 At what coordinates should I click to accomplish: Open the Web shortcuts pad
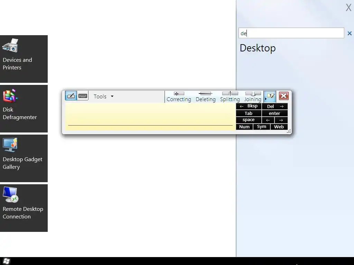tap(279, 127)
